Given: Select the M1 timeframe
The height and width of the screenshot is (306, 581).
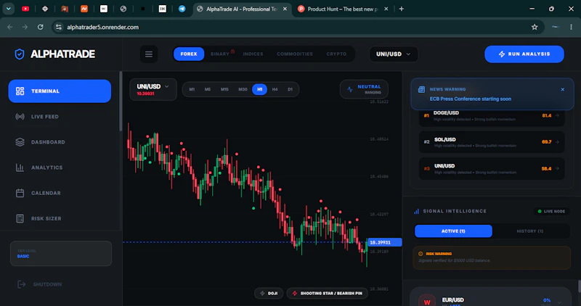Looking at the screenshot, I should click(192, 89).
